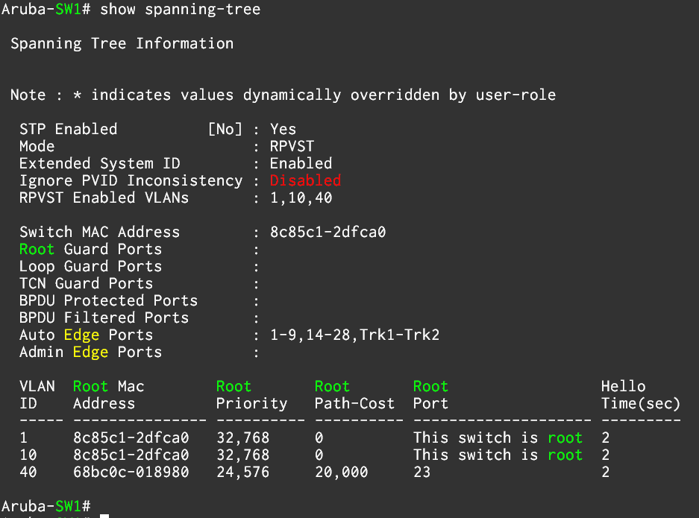Click VLAN 10's root MAC address

pyautogui.click(x=131, y=455)
